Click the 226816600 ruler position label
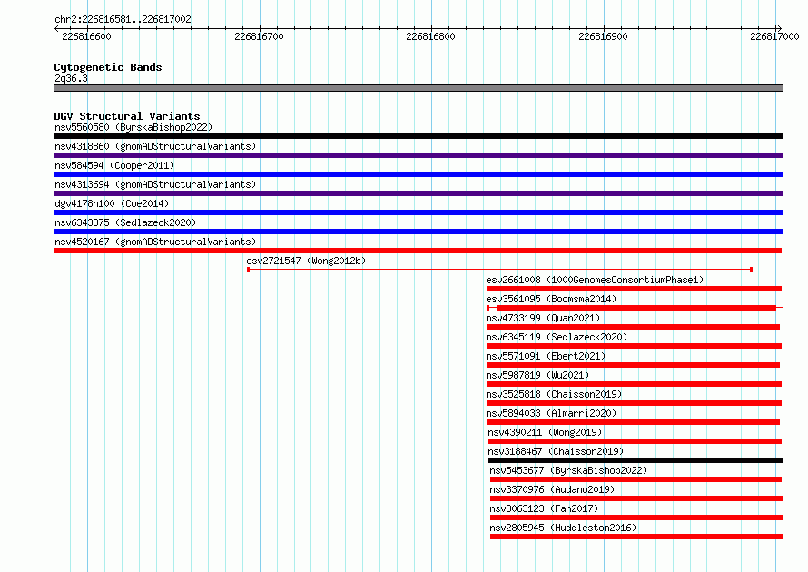The width and height of the screenshot is (808, 572). [86, 36]
